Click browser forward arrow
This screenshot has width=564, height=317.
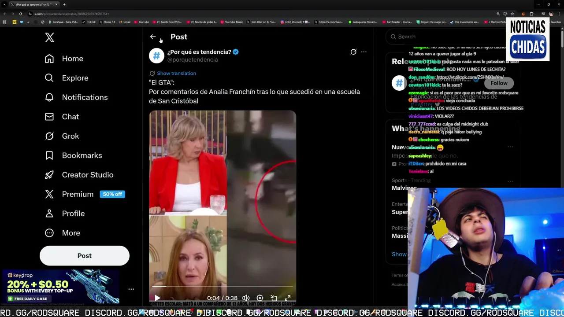click(12, 14)
